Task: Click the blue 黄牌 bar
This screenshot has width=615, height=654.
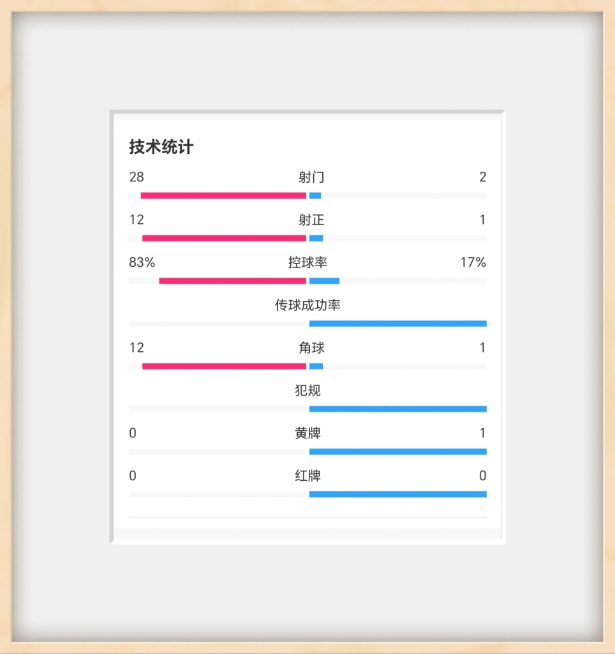Action: [x=398, y=452]
